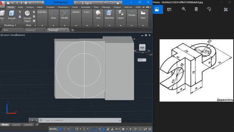Toggle ortho mode in status bar
Image resolution: width=234 pixels, height=132 pixels.
72,129
